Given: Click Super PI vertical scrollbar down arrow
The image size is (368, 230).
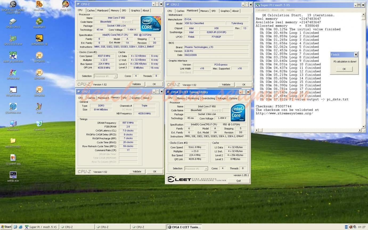Looking at the screenshot, I should tap(364, 127).
